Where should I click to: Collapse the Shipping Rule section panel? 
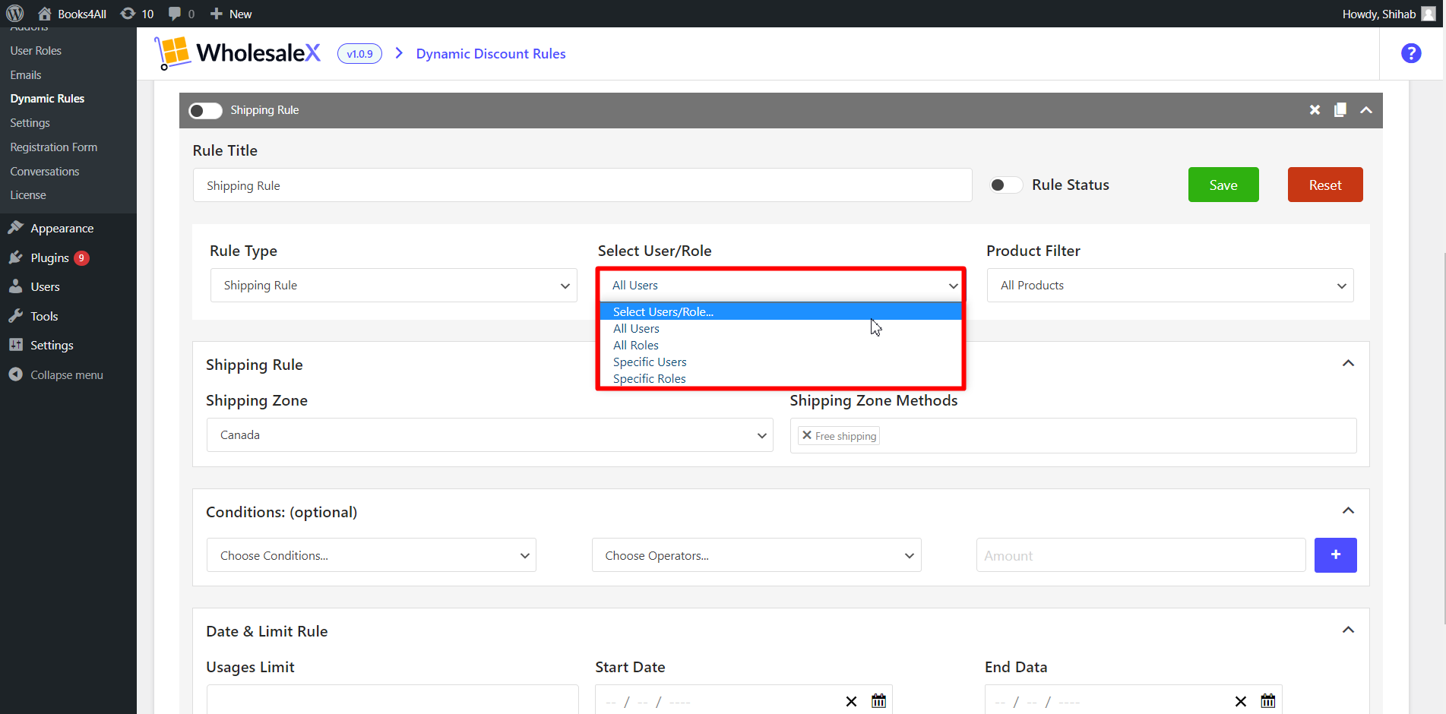(1348, 363)
